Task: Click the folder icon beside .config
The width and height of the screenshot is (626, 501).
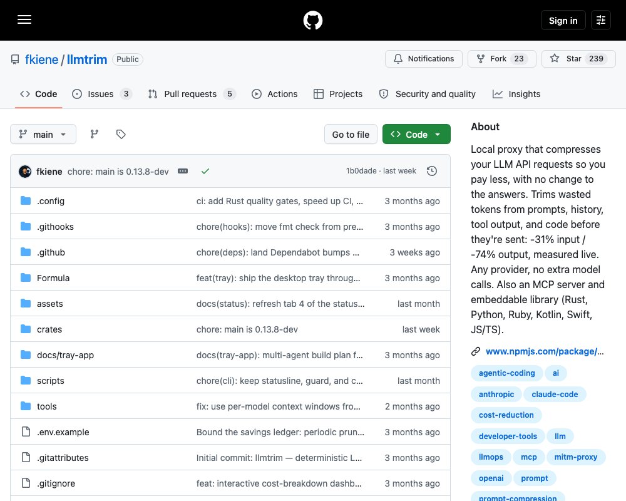Action: click(x=26, y=200)
